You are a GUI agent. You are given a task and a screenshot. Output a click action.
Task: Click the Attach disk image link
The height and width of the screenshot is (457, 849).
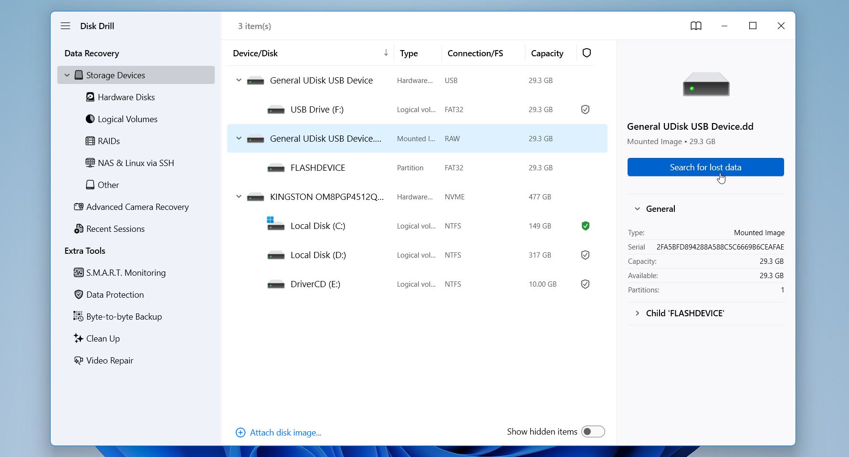pyautogui.click(x=285, y=432)
